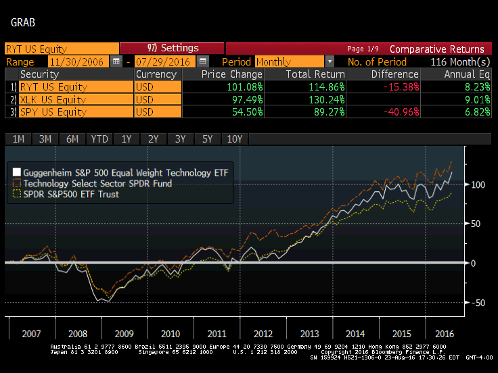This screenshot has width=498, height=373.
Task: Select the 6M range tab
Action: pos(72,139)
